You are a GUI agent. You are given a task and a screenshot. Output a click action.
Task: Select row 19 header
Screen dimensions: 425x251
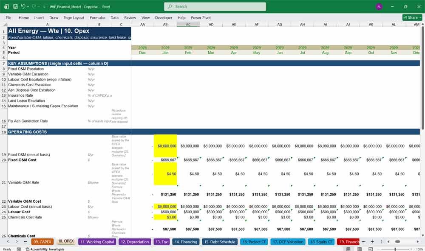(x=4, y=146)
